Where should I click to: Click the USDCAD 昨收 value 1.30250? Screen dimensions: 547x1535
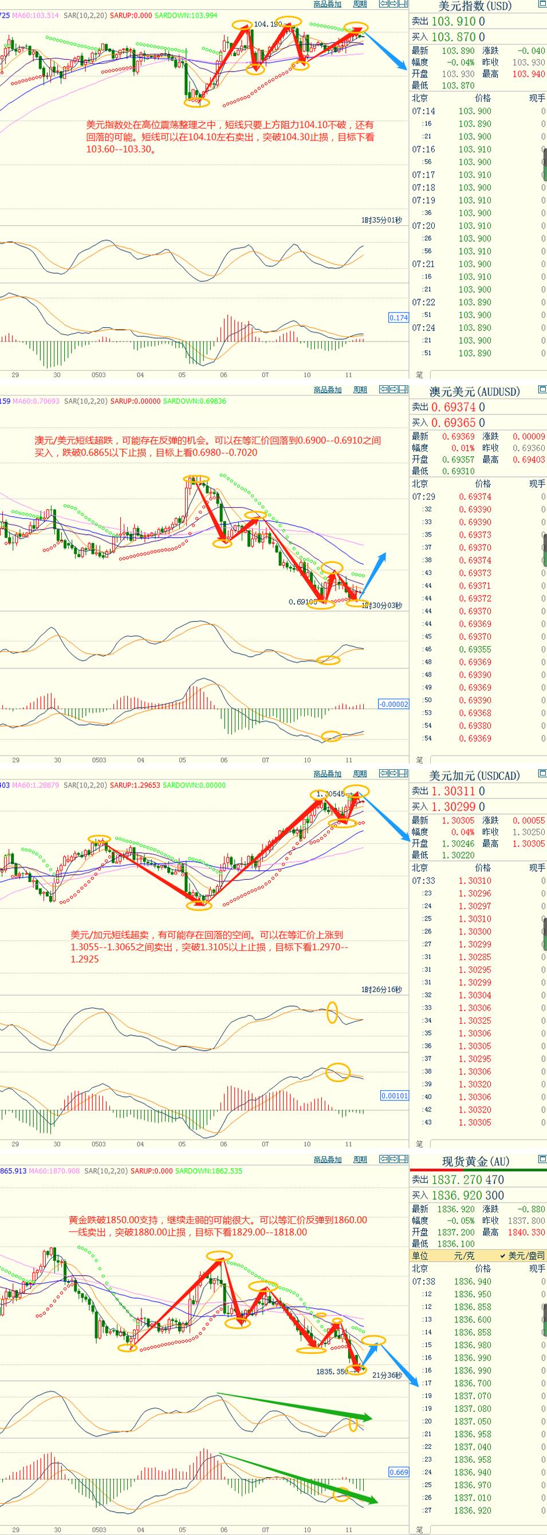[x=529, y=832]
